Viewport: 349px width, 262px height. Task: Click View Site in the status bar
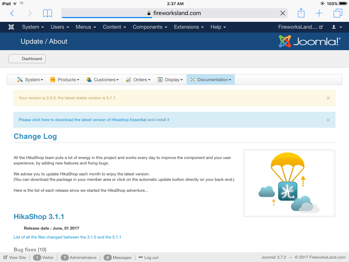pos(15,258)
